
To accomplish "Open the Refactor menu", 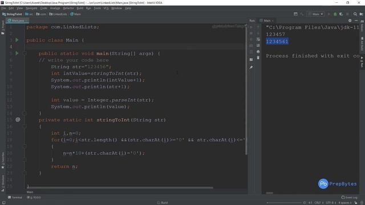I will click(68, 8).
